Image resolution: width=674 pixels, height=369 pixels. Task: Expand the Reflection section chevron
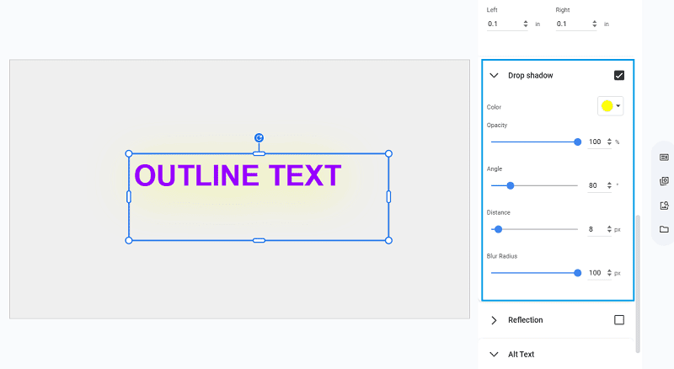(x=494, y=320)
